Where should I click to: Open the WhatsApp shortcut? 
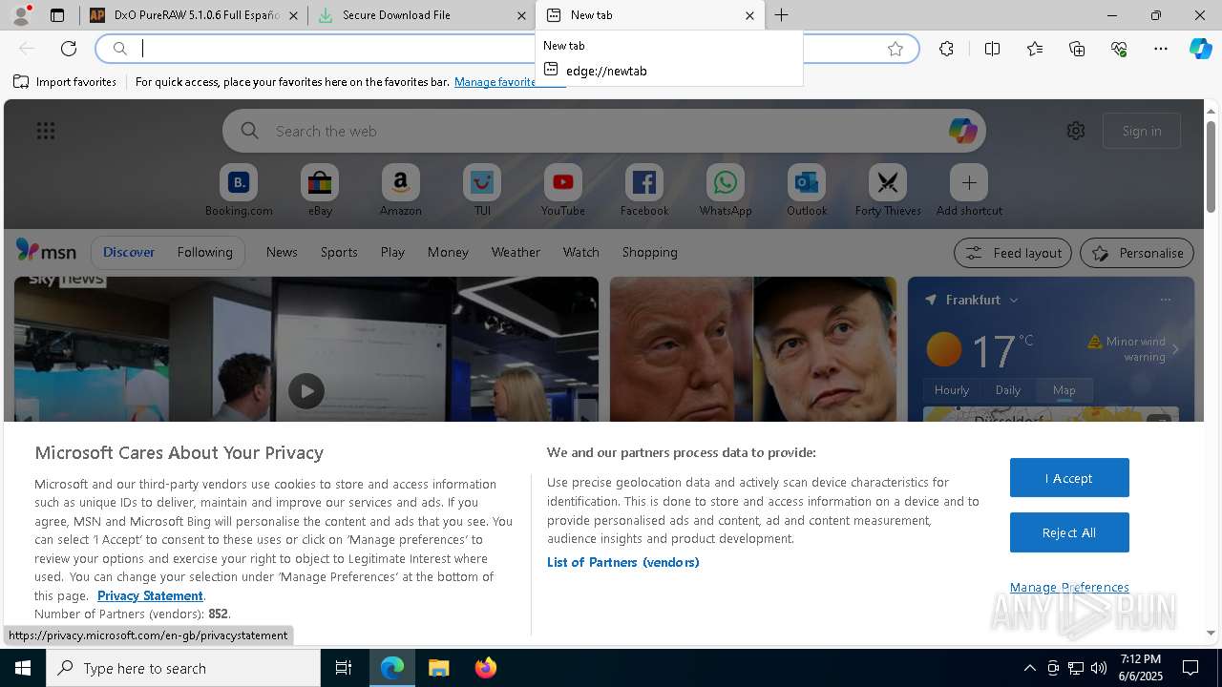tap(726, 190)
